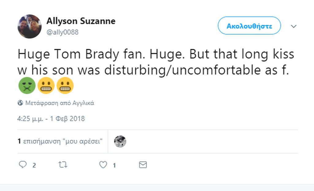Click the first grimacing face emoji

[x=46, y=85]
